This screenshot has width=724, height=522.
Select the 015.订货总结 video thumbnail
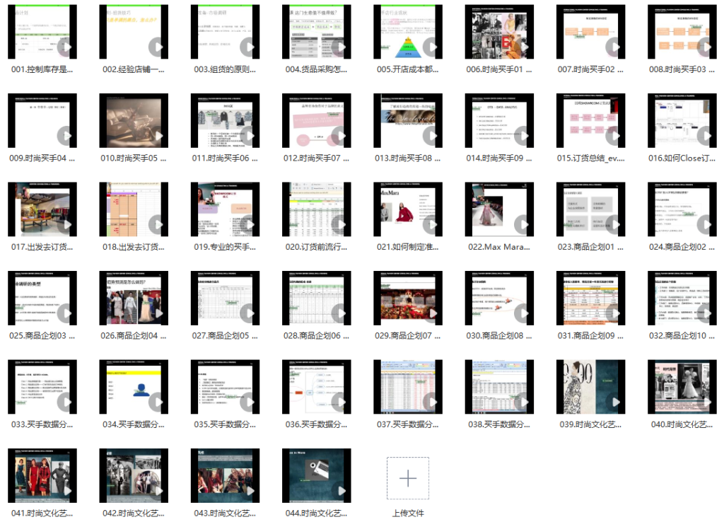(x=583, y=120)
